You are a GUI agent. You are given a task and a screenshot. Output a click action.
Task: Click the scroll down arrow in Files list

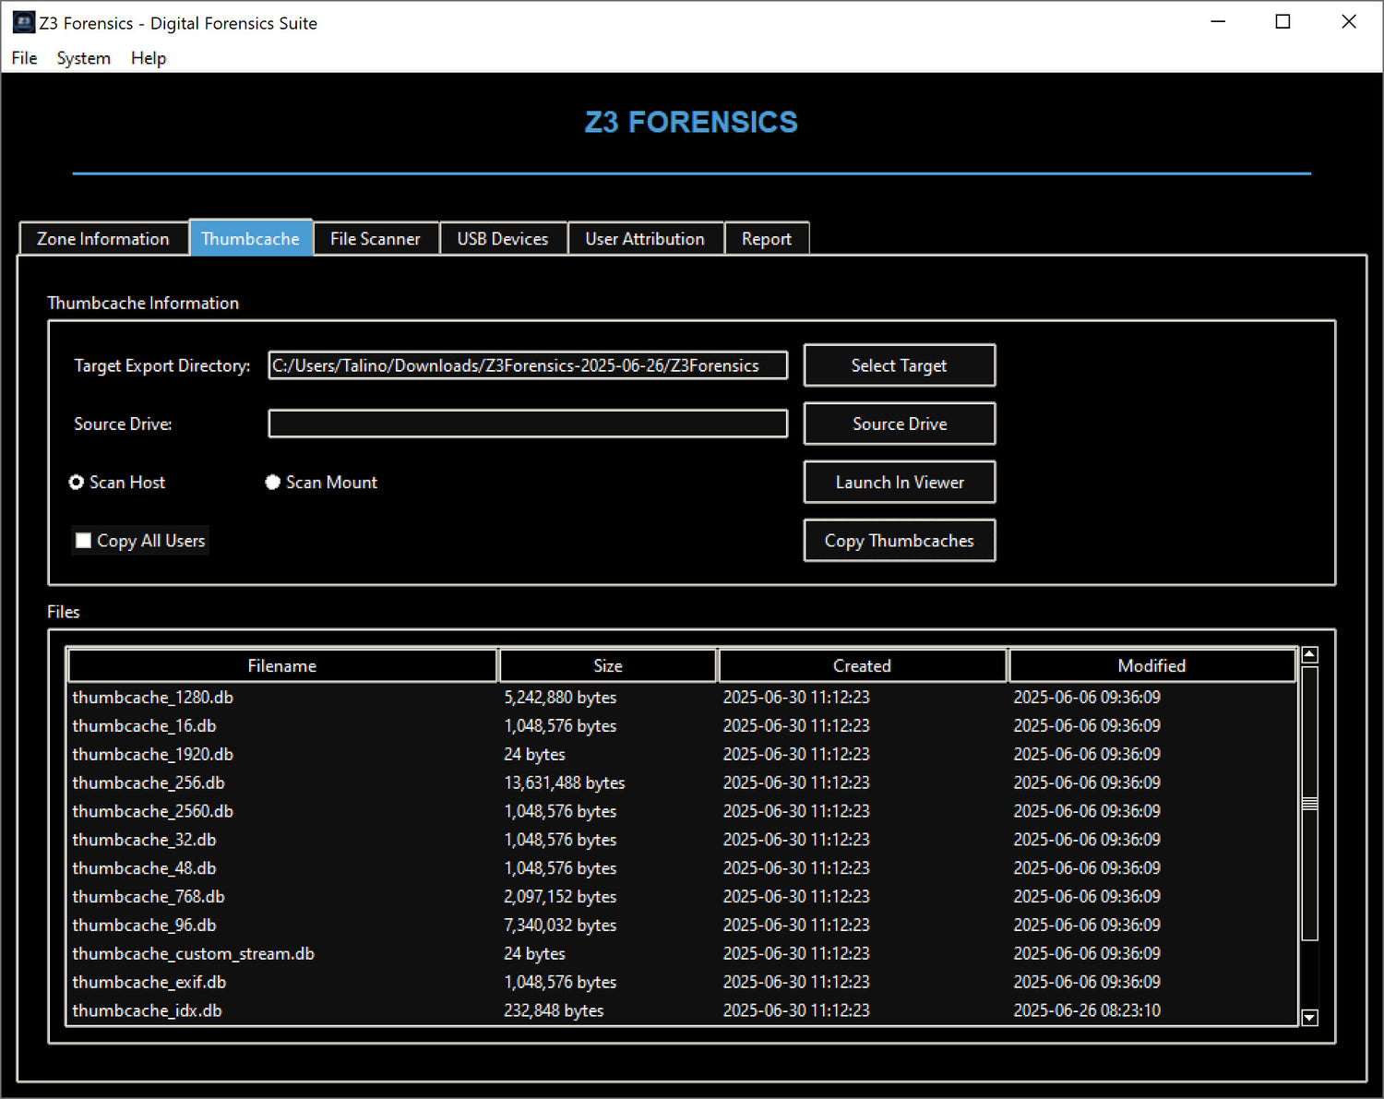pyautogui.click(x=1309, y=1018)
